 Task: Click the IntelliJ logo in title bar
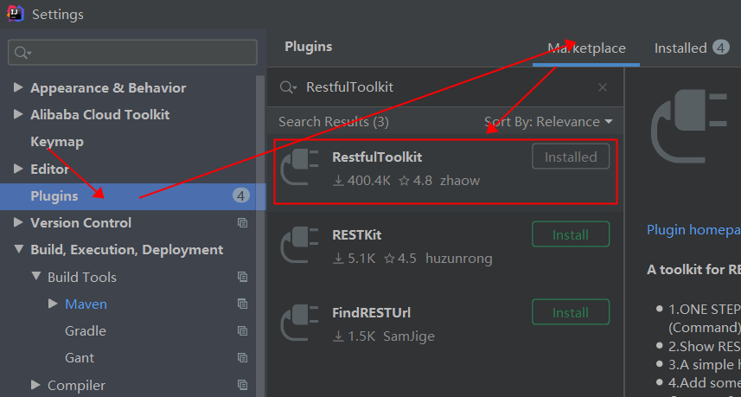click(15, 14)
